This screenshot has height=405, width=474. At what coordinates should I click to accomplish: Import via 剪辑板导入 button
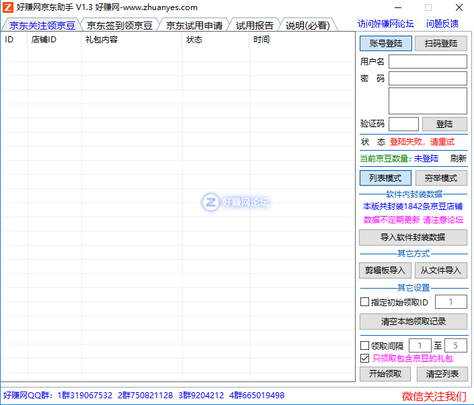coord(385,270)
